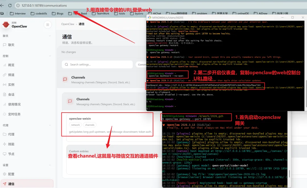Collapse the 聊天 sidebar section
The width and height of the screenshot is (307, 188).
pos(50,36)
